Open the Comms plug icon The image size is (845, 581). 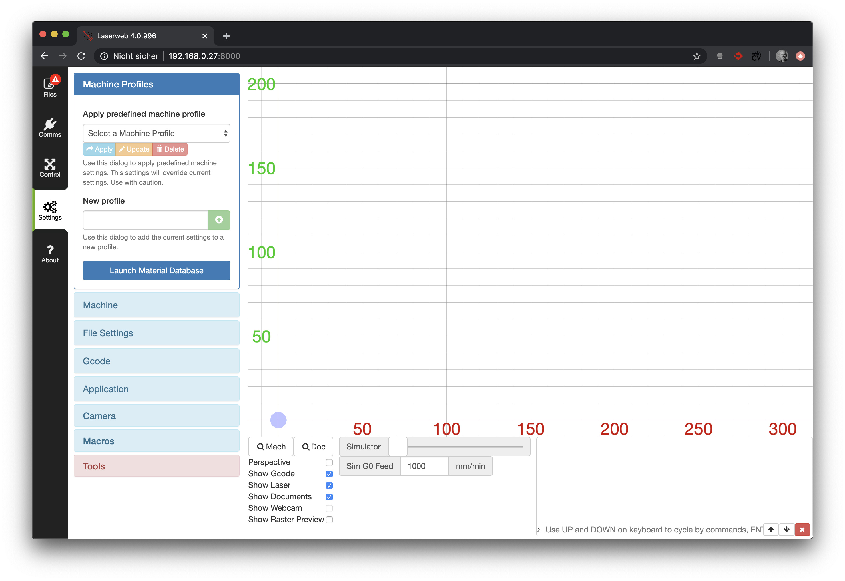click(50, 128)
